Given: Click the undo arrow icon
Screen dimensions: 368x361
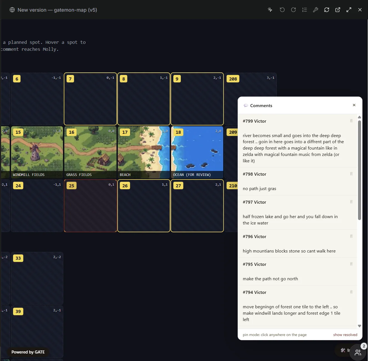Looking at the screenshot, I should [x=282, y=10].
